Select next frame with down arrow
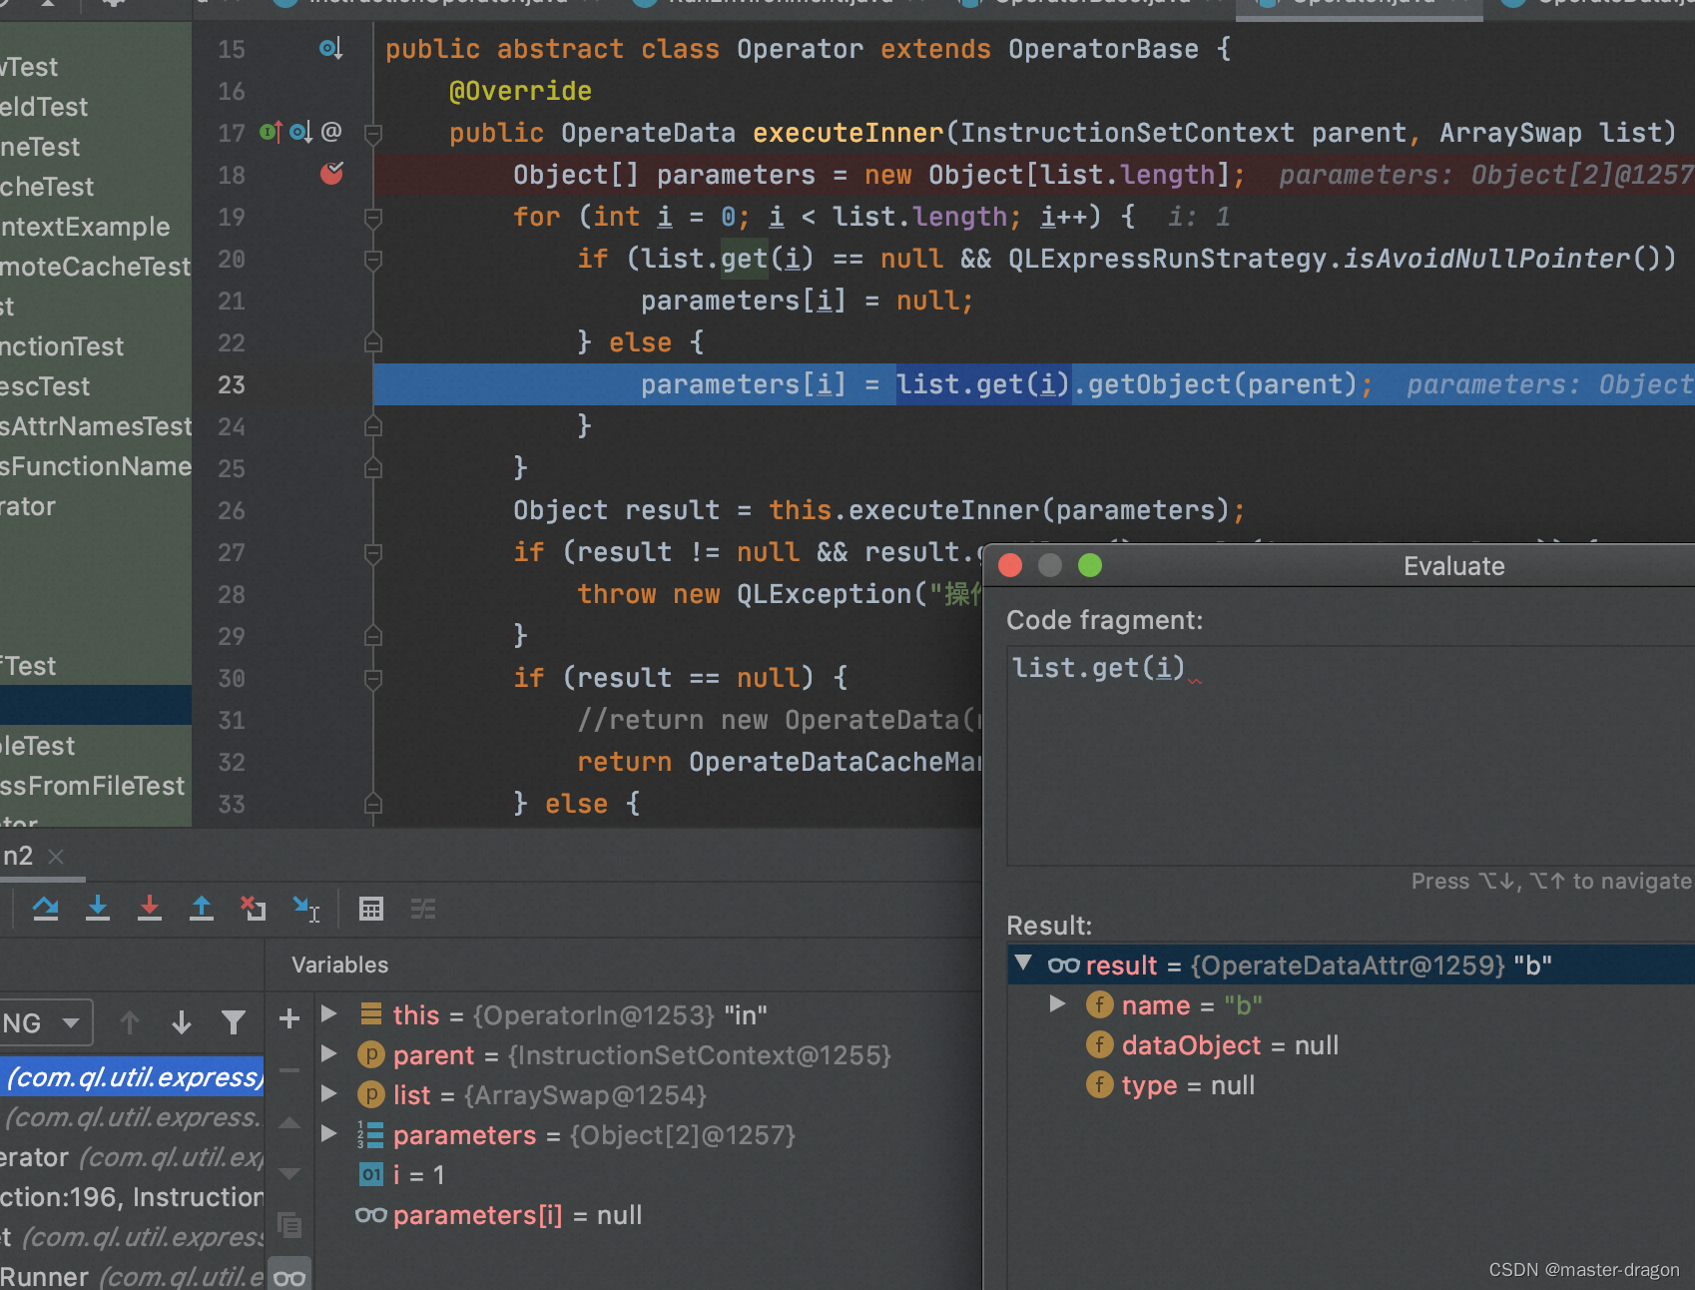The width and height of the screenshot is (1695, 1290). click(182, 1022)
